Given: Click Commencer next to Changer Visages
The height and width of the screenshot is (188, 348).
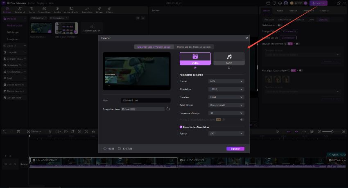Looking at the screenshot, I should click(289, 31).
